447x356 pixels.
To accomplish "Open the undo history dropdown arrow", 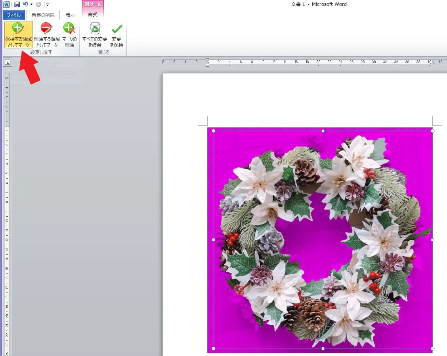I will coord(31,4).
